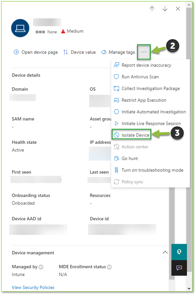The width and height of the screenshot is (196, 295).
Task: Click the Manage tags tag icon
Action: point(104,52)
